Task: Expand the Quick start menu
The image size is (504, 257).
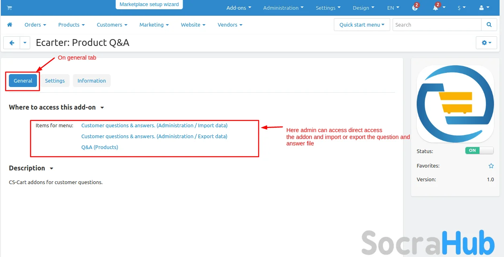Action: [362, 25]
